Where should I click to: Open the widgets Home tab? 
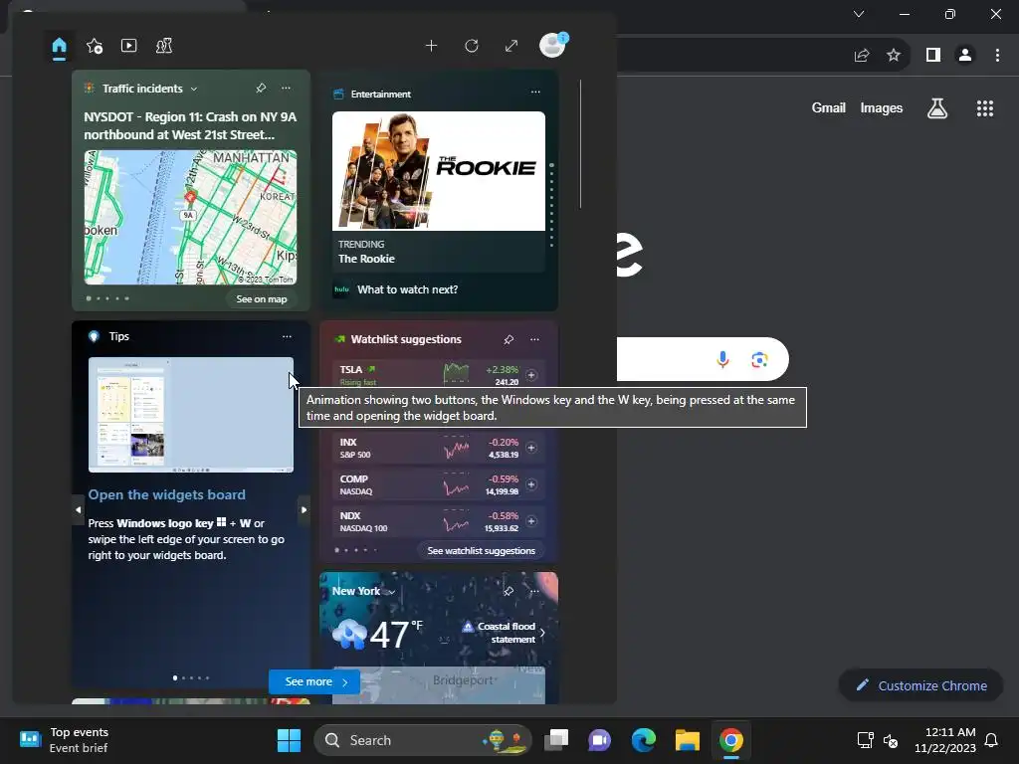point(59,46)
